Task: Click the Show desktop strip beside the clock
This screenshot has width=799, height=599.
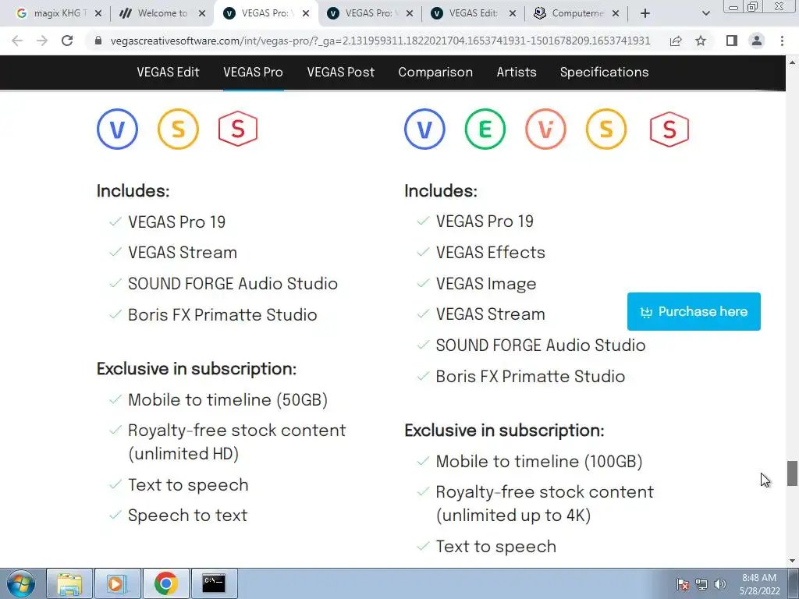Action: [794, 583]
